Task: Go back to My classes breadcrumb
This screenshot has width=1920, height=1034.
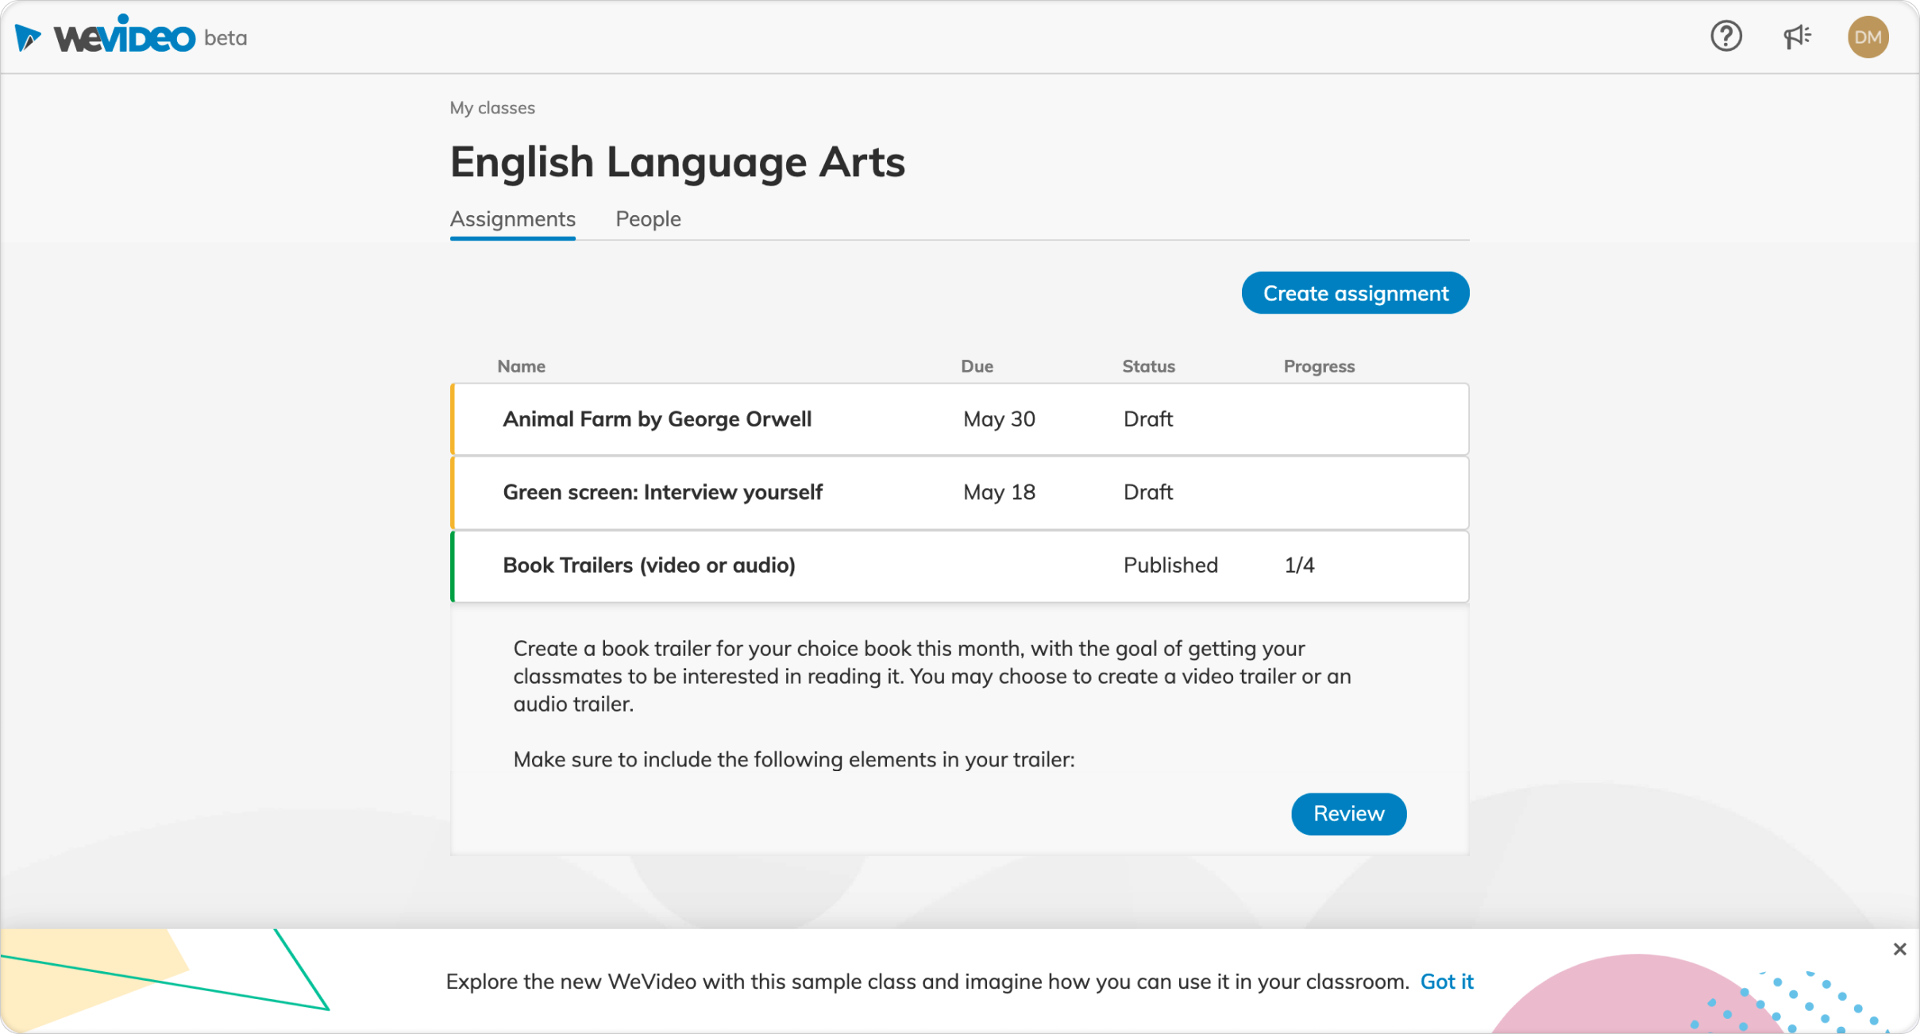Action: pos(492,108)
